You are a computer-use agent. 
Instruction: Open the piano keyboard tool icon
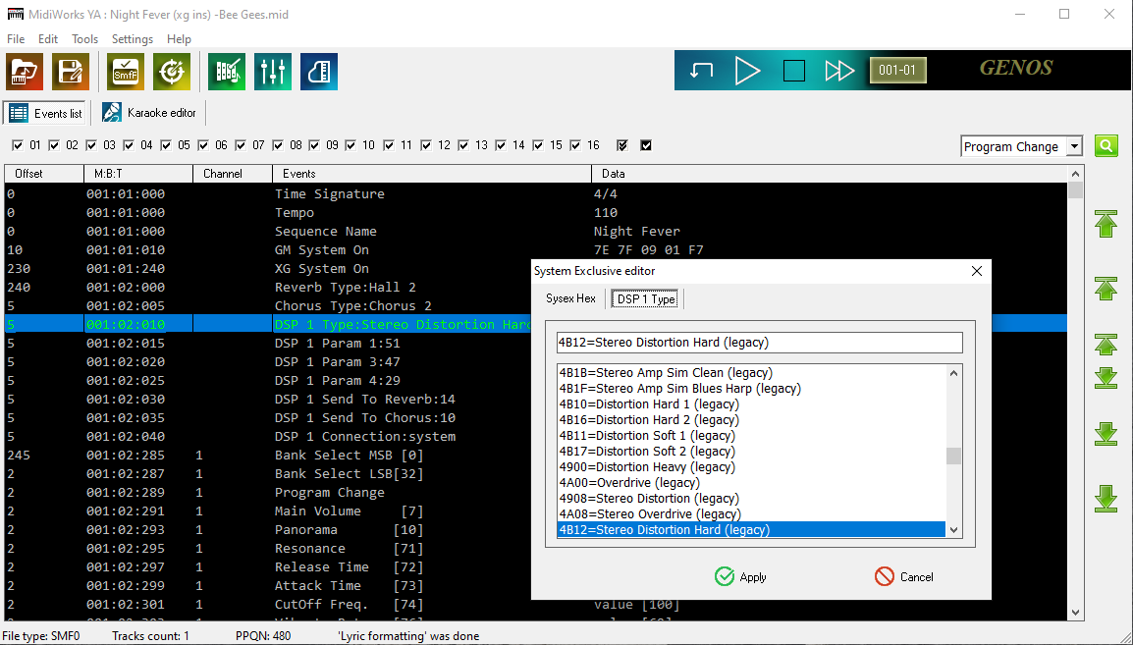tap(319, 72)
